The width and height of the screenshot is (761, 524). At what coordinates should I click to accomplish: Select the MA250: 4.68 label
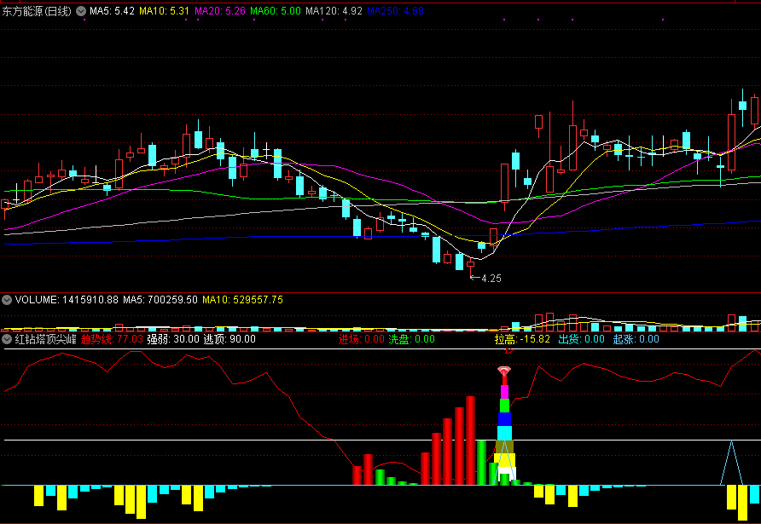click(x=396, y=11)
